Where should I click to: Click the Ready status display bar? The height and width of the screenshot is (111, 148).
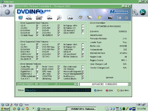(58, 90)
